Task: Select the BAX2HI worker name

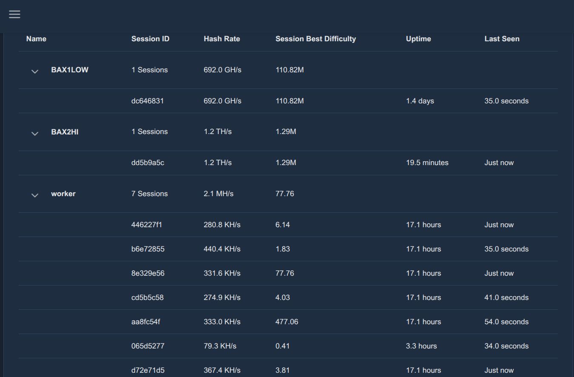Action: click(x=65, y=132)
